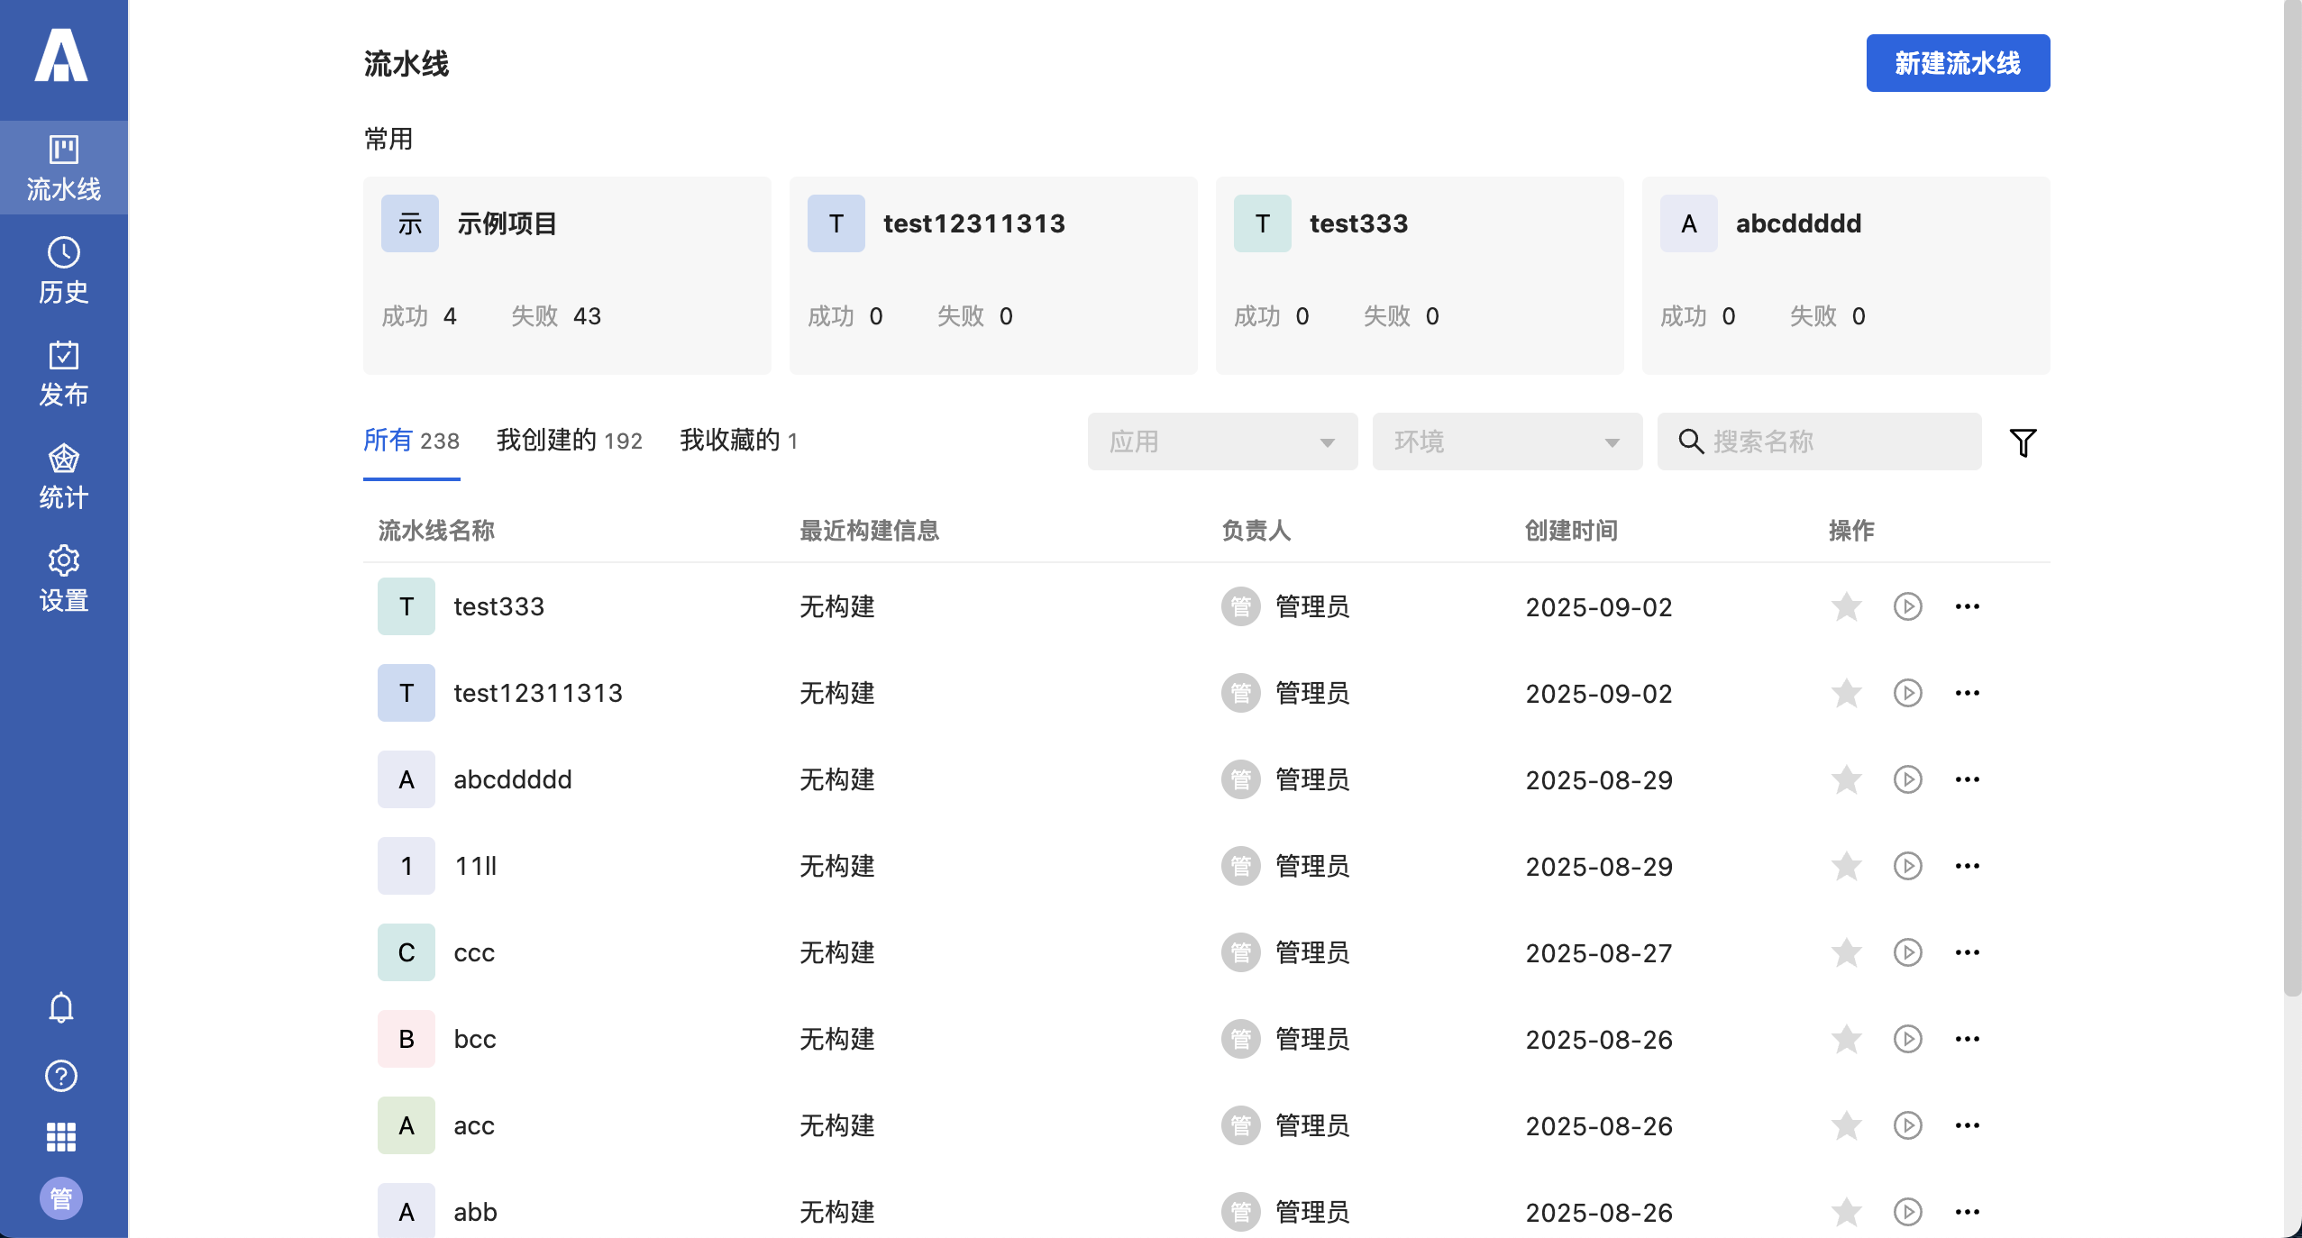Click the 创建时间 column header
The height and width of the screenshot is (1238, 2302).
pyautogui.click(x=1570, y=531)
